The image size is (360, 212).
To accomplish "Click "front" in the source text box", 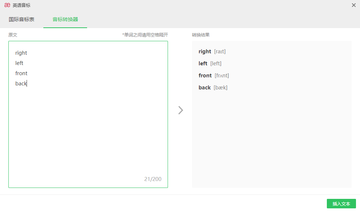I will [21, 73].
